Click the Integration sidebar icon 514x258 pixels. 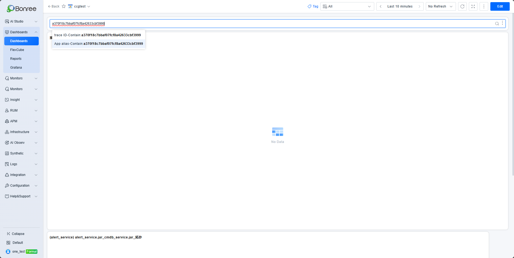point(7,175)
